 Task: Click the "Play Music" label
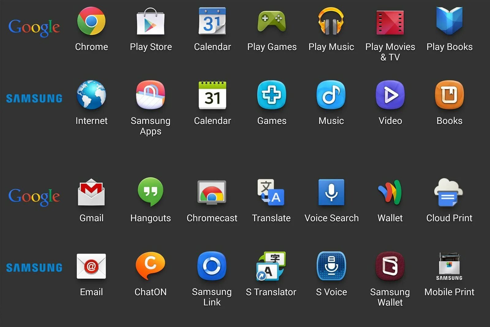pyautogui.click(x=331, y=47)
